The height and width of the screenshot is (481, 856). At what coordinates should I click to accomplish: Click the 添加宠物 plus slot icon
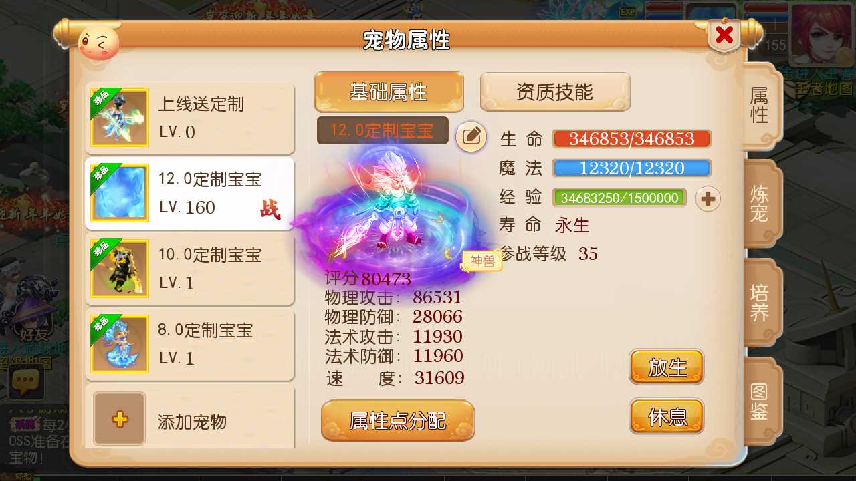click(119, 419)
